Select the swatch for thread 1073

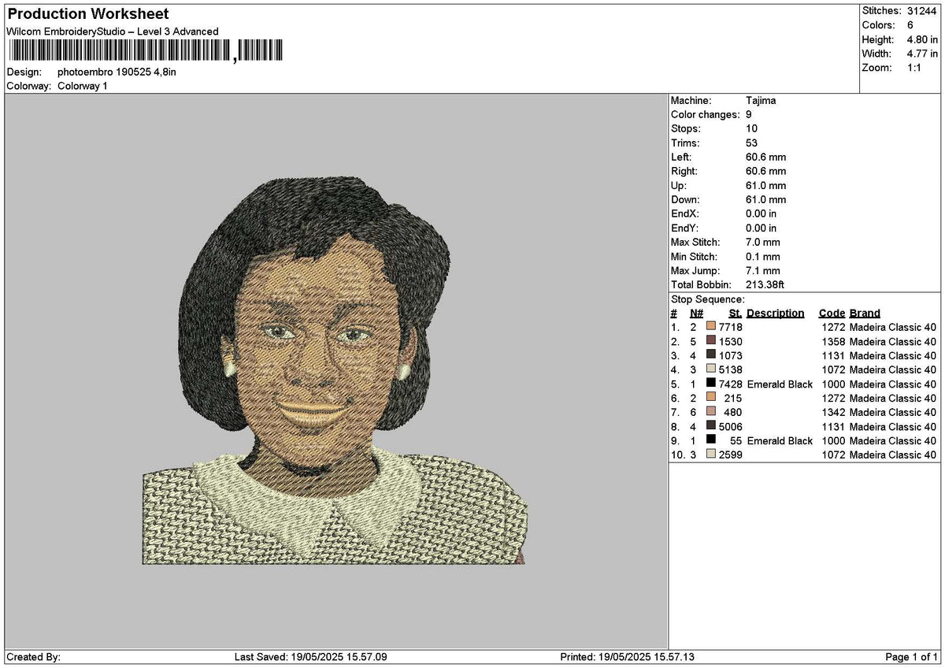pos(713,355)
